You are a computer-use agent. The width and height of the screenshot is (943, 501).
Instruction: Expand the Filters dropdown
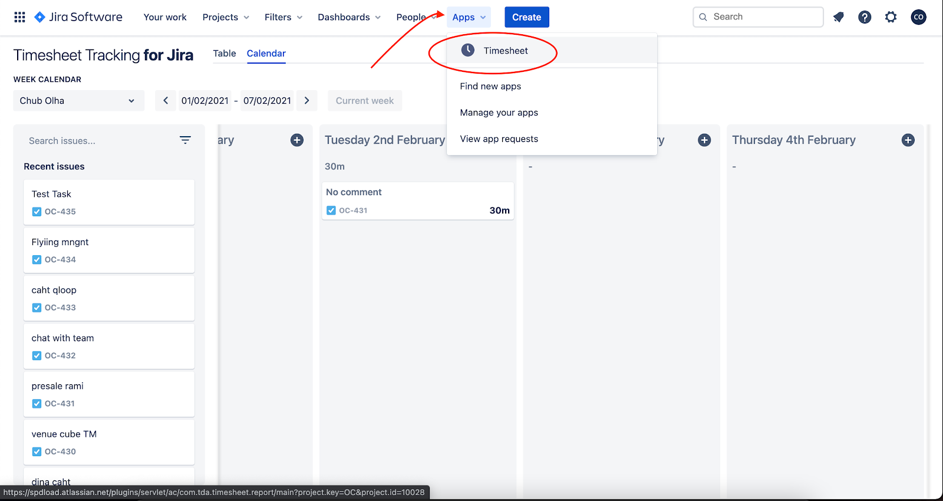283,17
